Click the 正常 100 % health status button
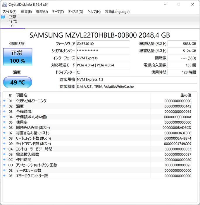This screenshot has height=205, width=200. tap(18, 57)
